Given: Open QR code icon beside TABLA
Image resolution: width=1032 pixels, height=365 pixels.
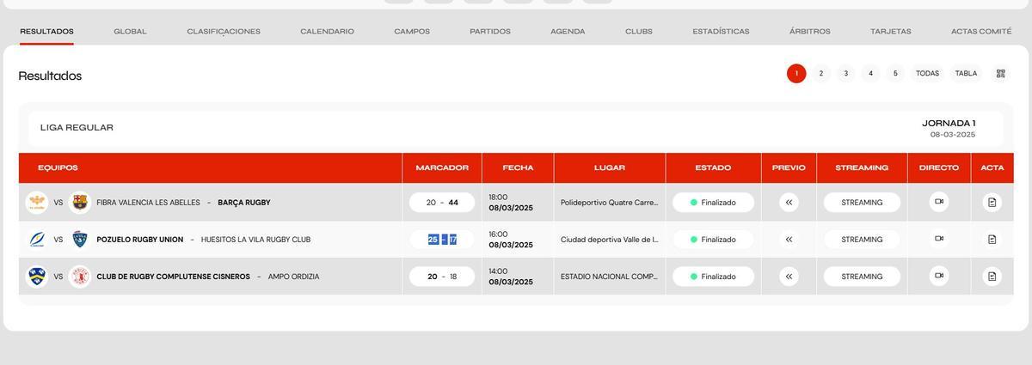Looking at the screenshot, I should coord(1000,74).
